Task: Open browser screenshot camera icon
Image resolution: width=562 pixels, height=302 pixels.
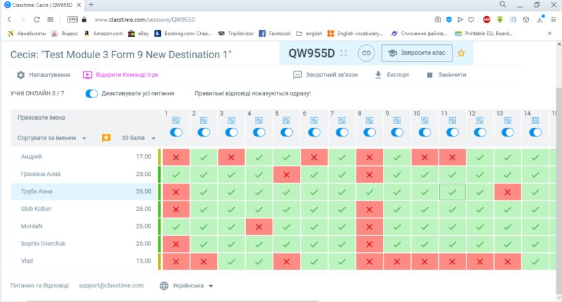Action: (438, 20)
